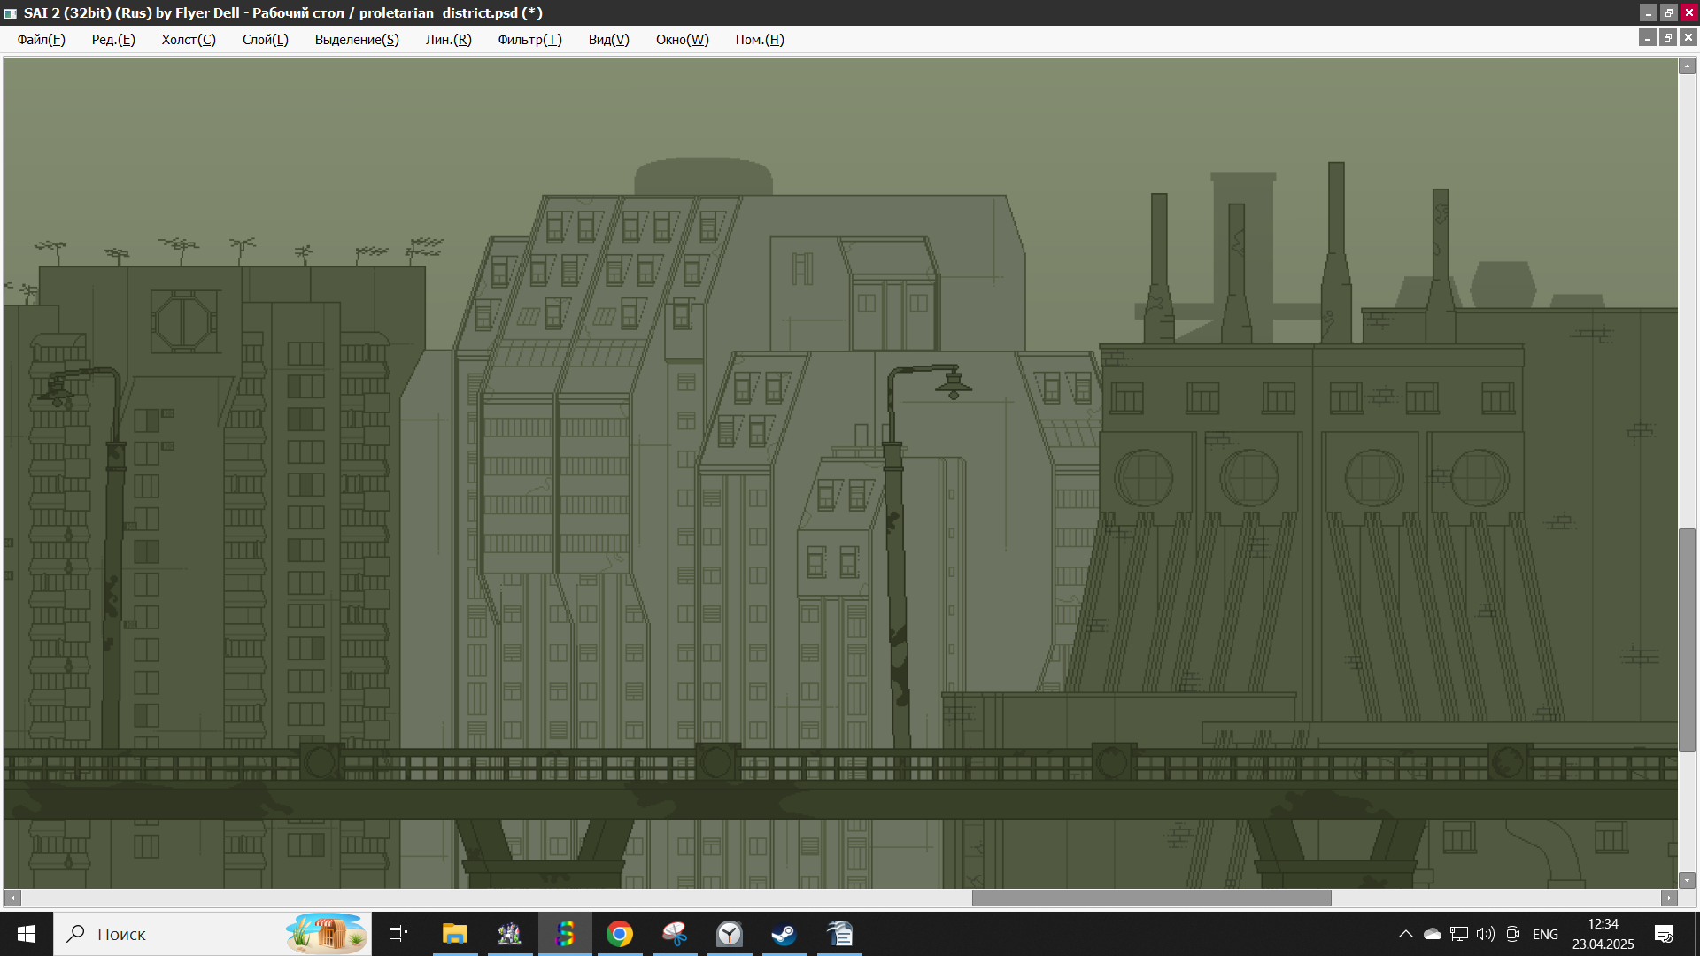Open the Выделение menu
The width and height of the screenshot is (1700, 956).
pos(357,40)
